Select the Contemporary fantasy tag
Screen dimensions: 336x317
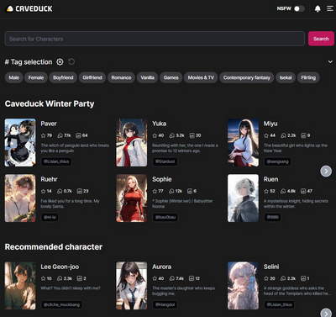[247, 77]
